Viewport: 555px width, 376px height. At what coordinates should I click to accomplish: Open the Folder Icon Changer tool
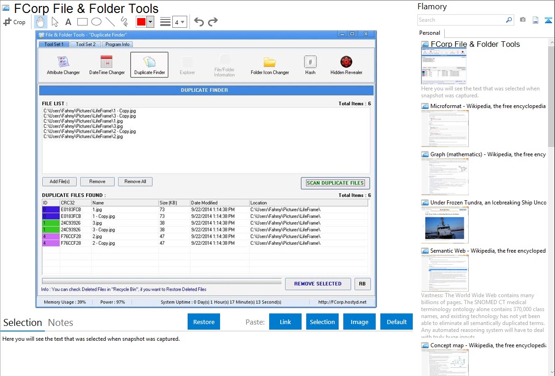pos(270,65)
